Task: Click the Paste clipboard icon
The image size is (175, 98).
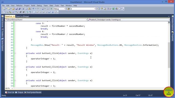Action: click(x=29, y=9)
